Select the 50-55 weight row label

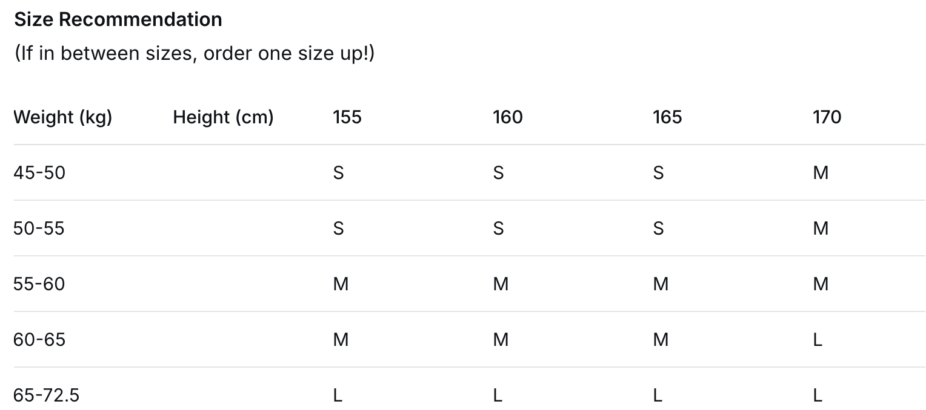tap(39, 229)
